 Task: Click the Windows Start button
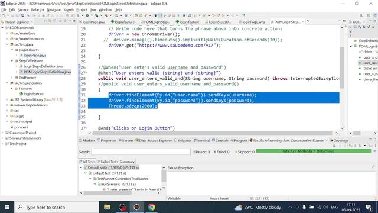[x=7, y=207]
